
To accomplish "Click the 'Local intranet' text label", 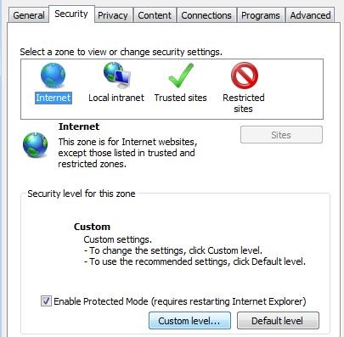I will (116, 98).
